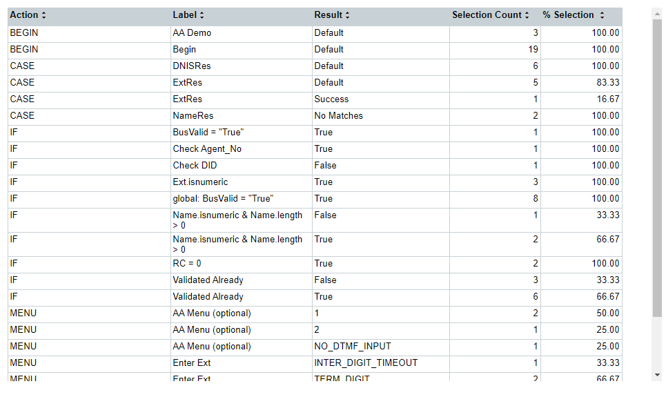Image resolution: width=666 pixels, height=406 pixels.
Task: Select the RC = 0 label cell
Action: (x=242, y=264)
